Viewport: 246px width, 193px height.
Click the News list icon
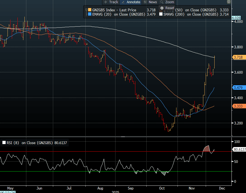point(145,2)
